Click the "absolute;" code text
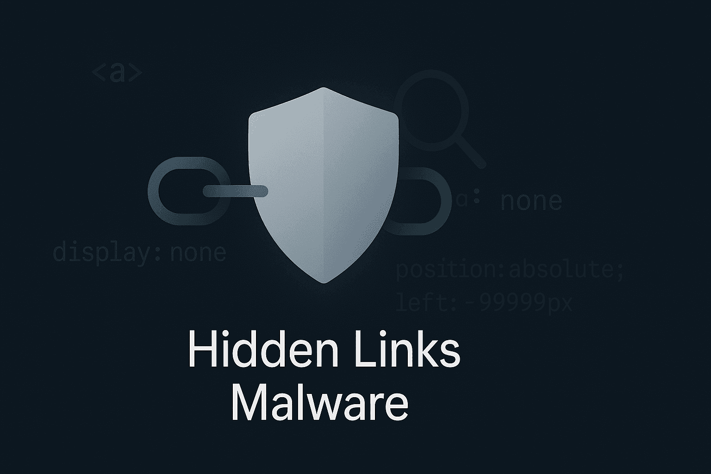 [x=566, y=269]
